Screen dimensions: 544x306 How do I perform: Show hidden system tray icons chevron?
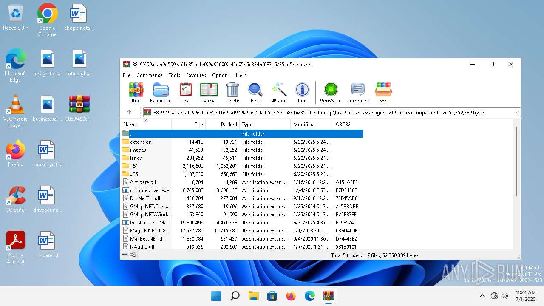(482, 296)
